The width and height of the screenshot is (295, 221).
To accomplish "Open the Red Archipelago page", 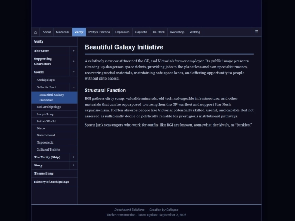I will pos(54,107).
